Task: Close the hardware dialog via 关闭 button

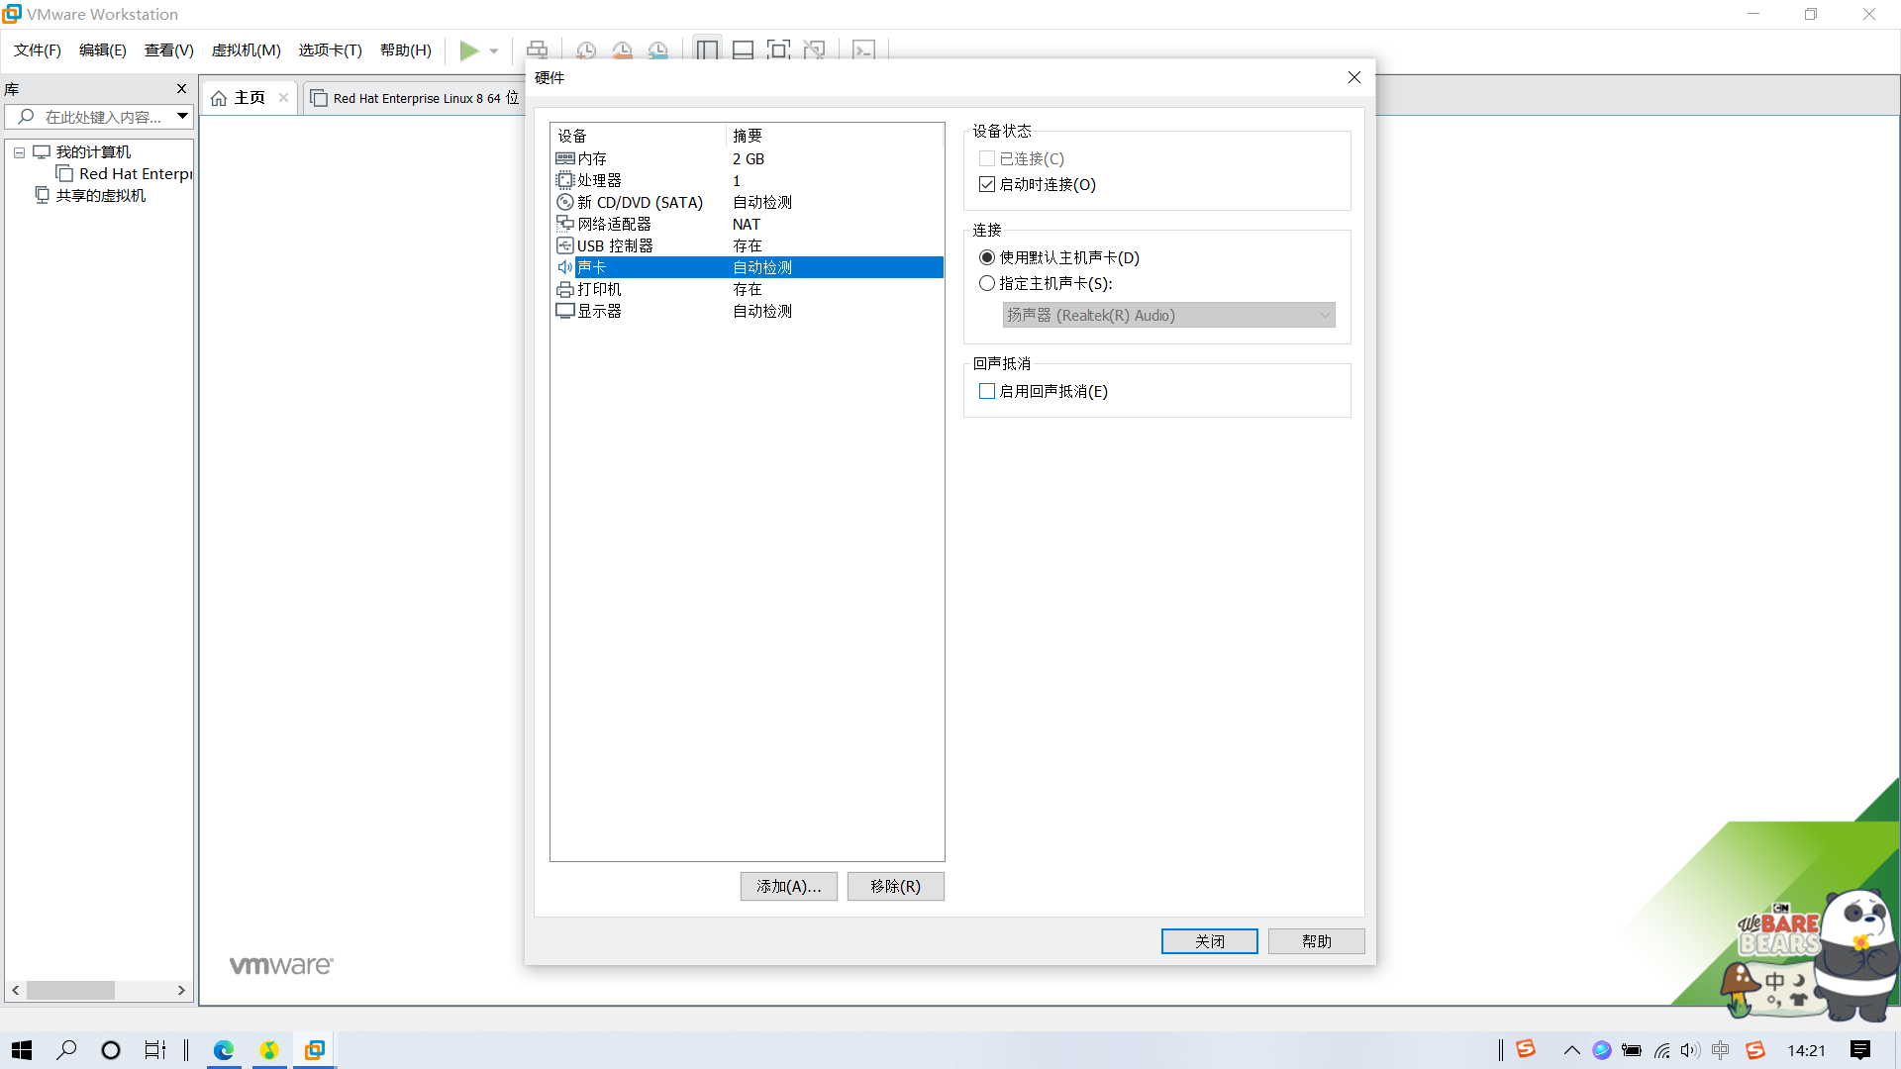Action: (x=1209, y=940)
